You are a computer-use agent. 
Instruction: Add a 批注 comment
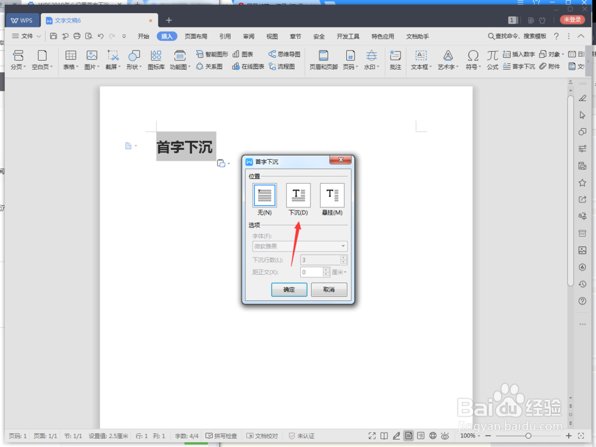pyautogui.click(x=395, y=60)
